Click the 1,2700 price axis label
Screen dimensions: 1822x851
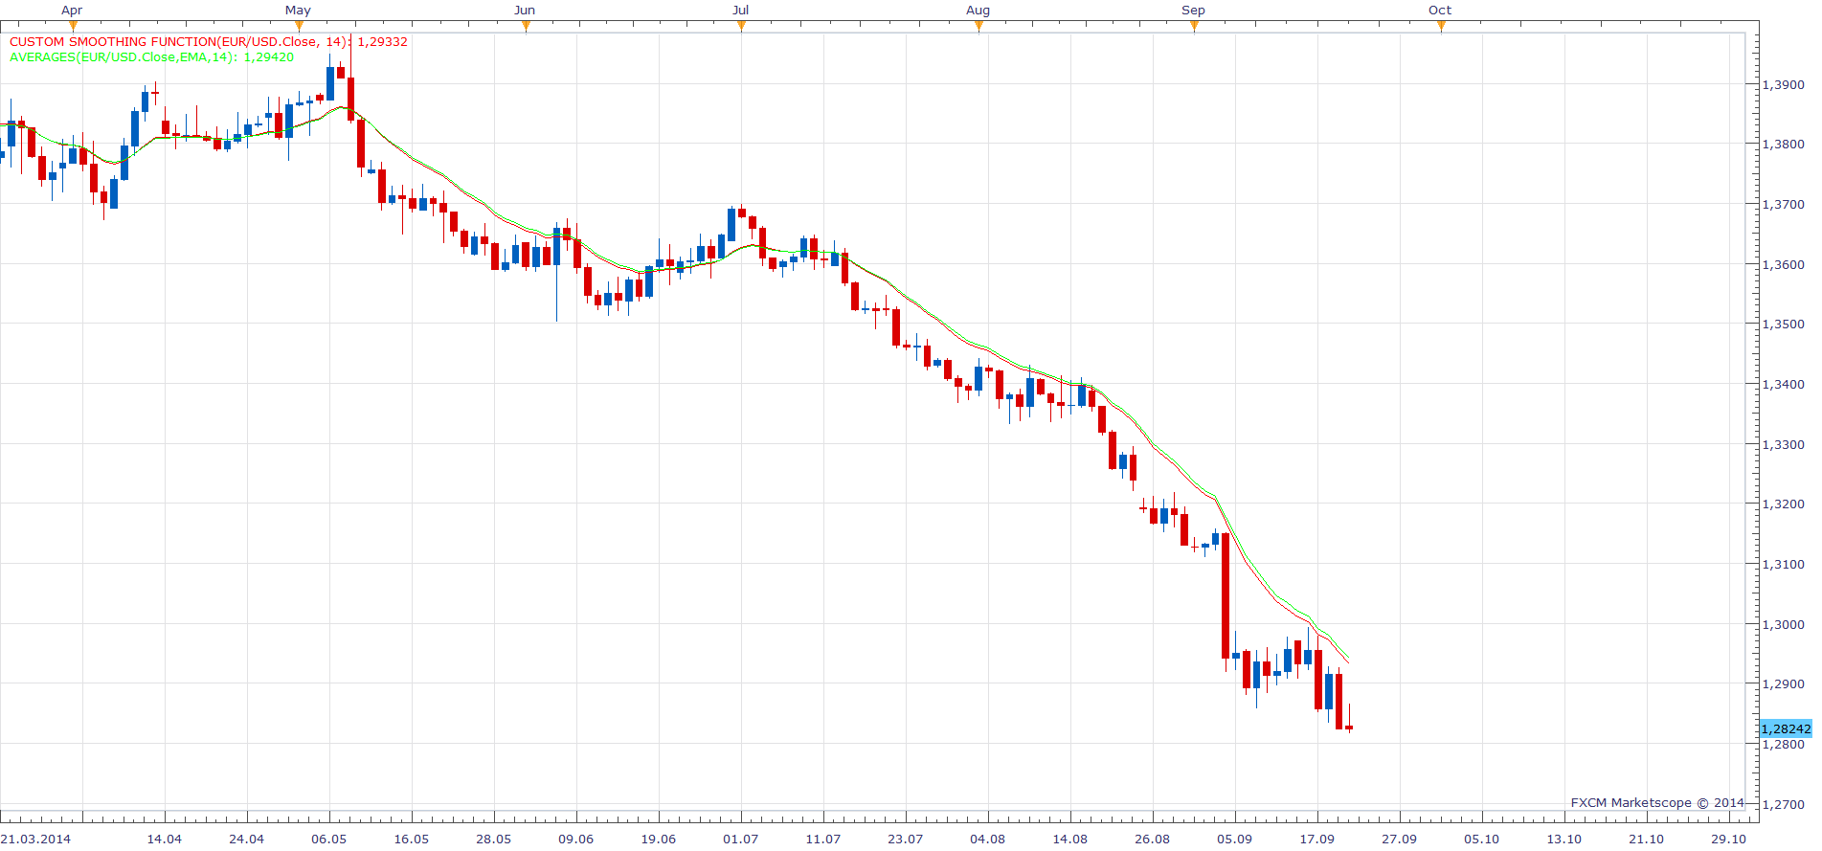(x=1784, y=804)
